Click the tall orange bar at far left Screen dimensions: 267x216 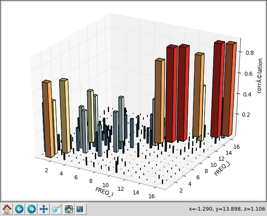click(47, 120)
